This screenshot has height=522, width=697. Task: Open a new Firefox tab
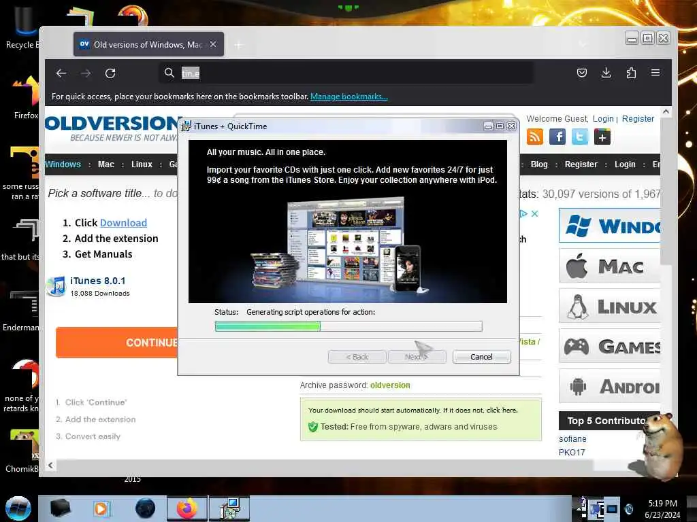pos(239,45)
